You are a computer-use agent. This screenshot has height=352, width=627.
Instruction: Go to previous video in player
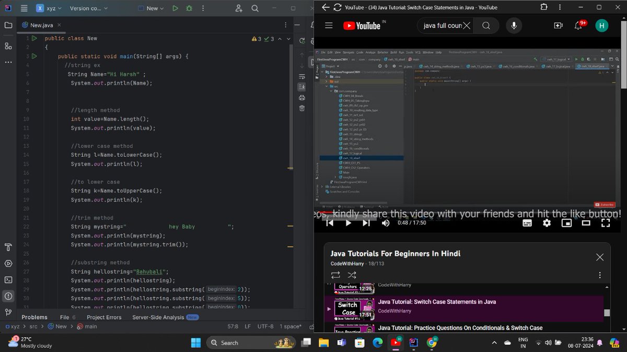[x=330, y=223]
